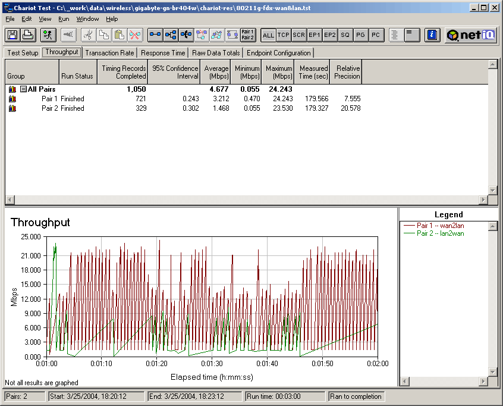Click the blue info help icon

click(433, 35)
